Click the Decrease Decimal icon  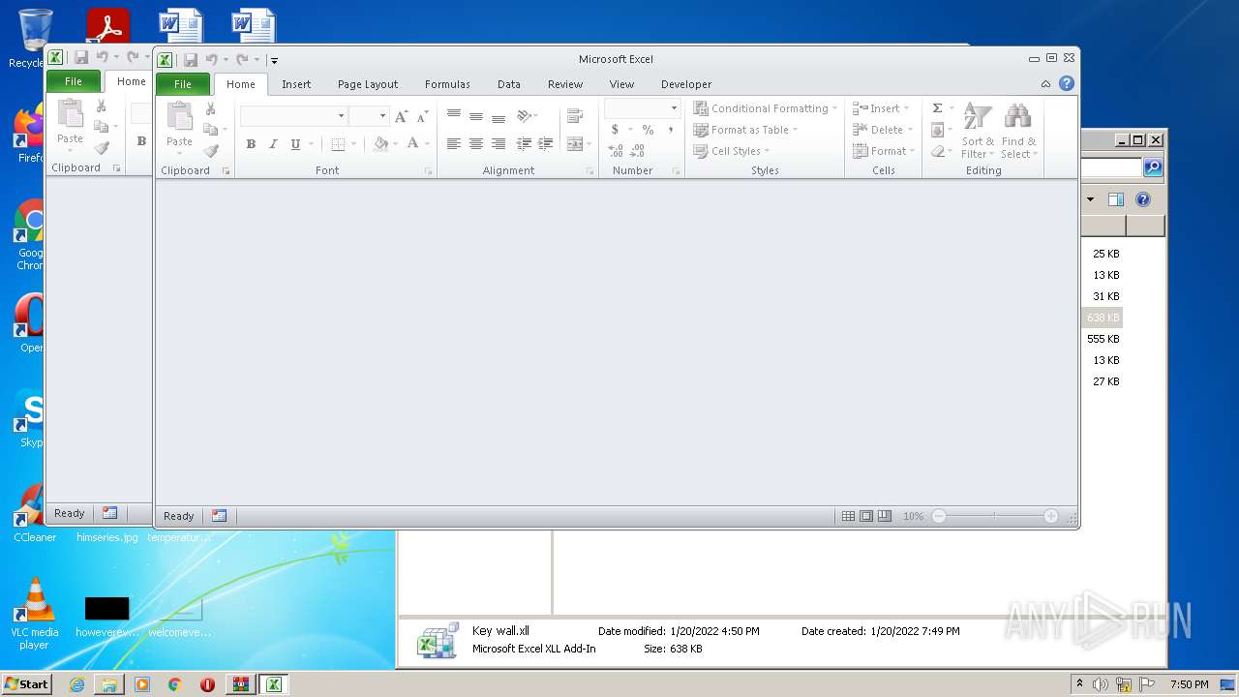(x=637, y=151)
